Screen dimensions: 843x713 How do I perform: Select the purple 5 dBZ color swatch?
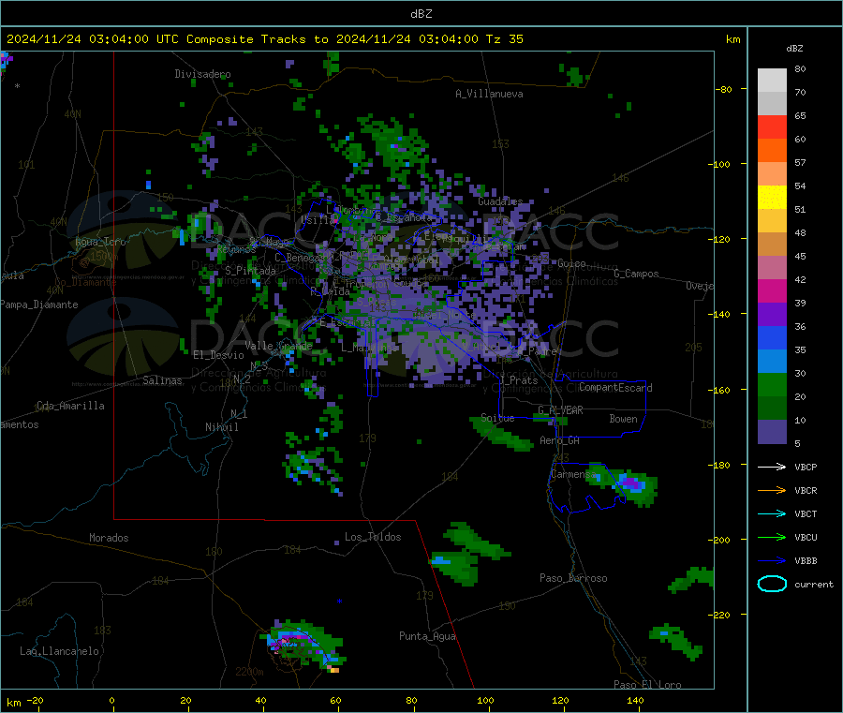tap(772, 432)
